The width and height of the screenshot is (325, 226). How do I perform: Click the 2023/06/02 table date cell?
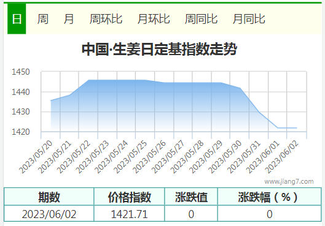coord(49,214)
